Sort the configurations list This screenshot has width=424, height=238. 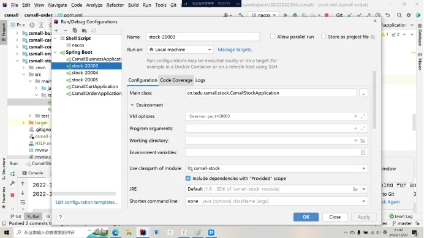coord(94,31)
